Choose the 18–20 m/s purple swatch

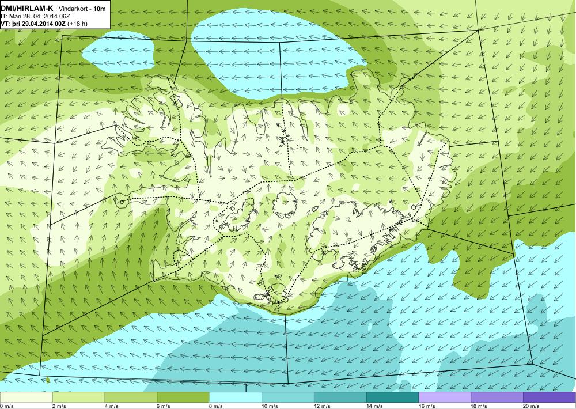pos(498,397)
